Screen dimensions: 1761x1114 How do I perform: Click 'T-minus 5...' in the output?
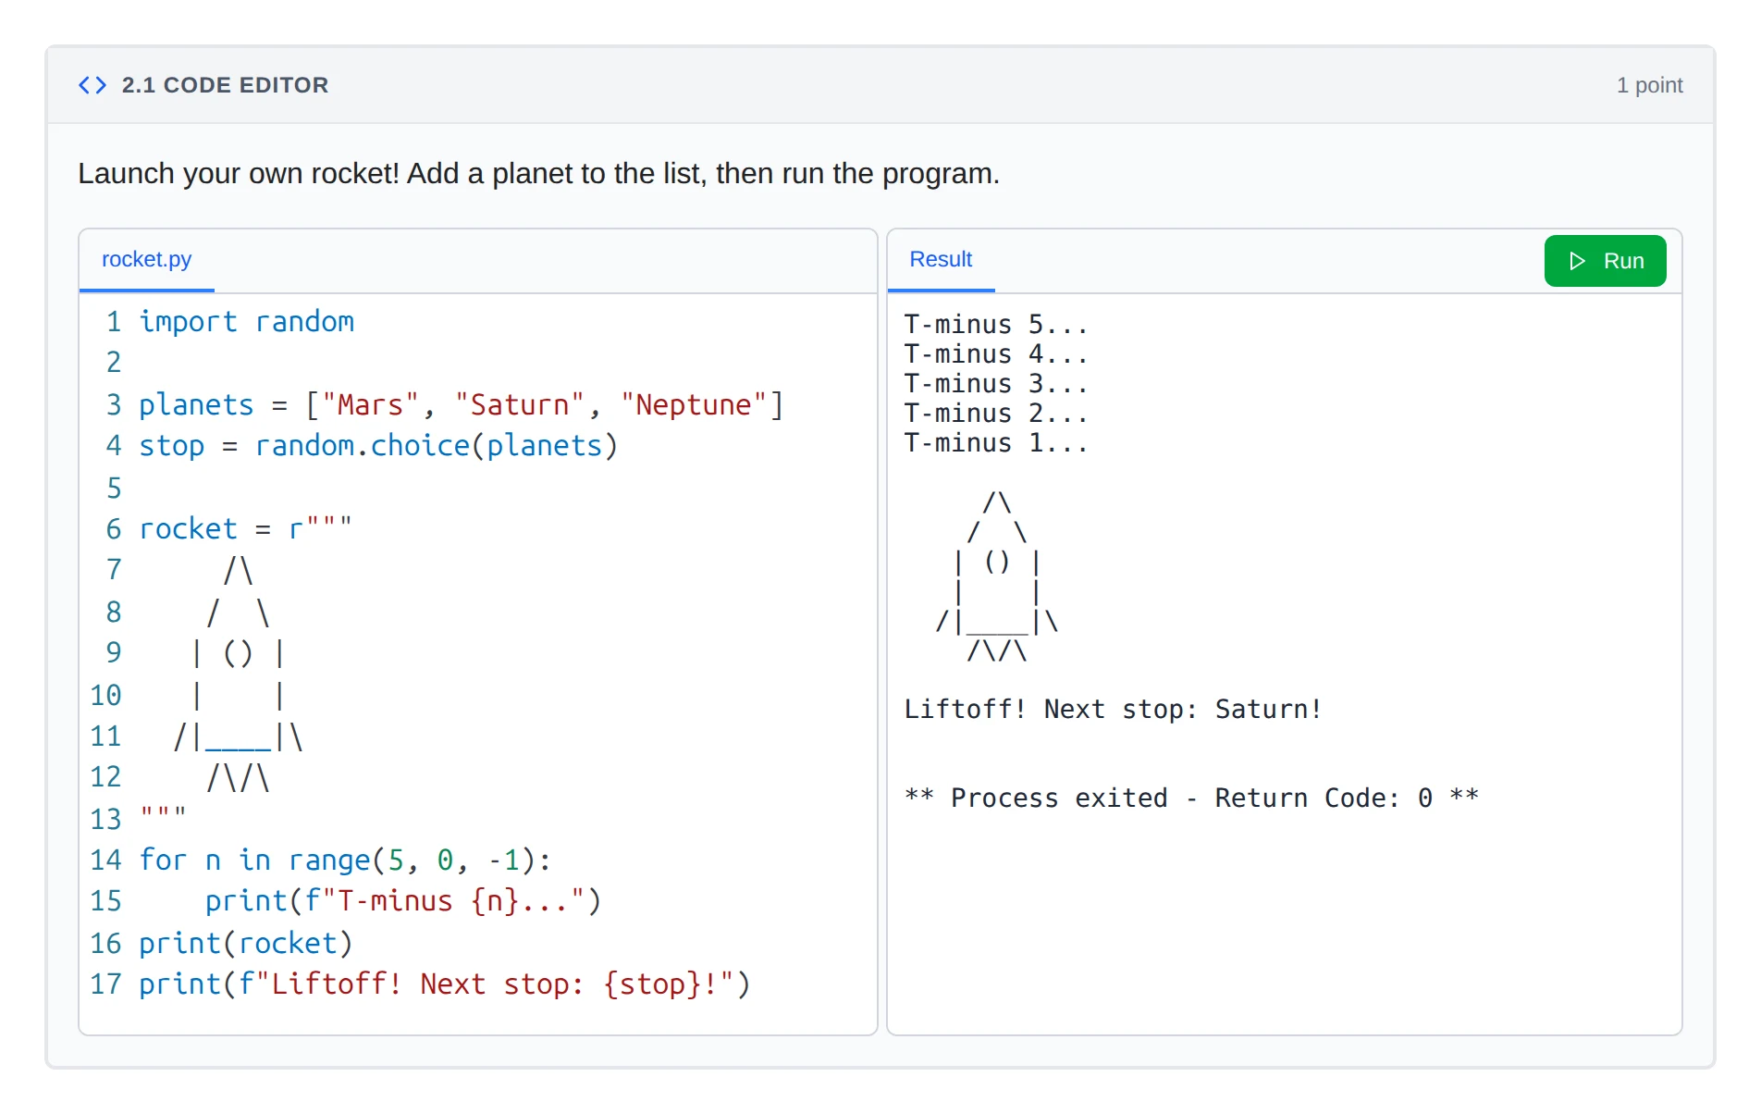pos(996,325)
